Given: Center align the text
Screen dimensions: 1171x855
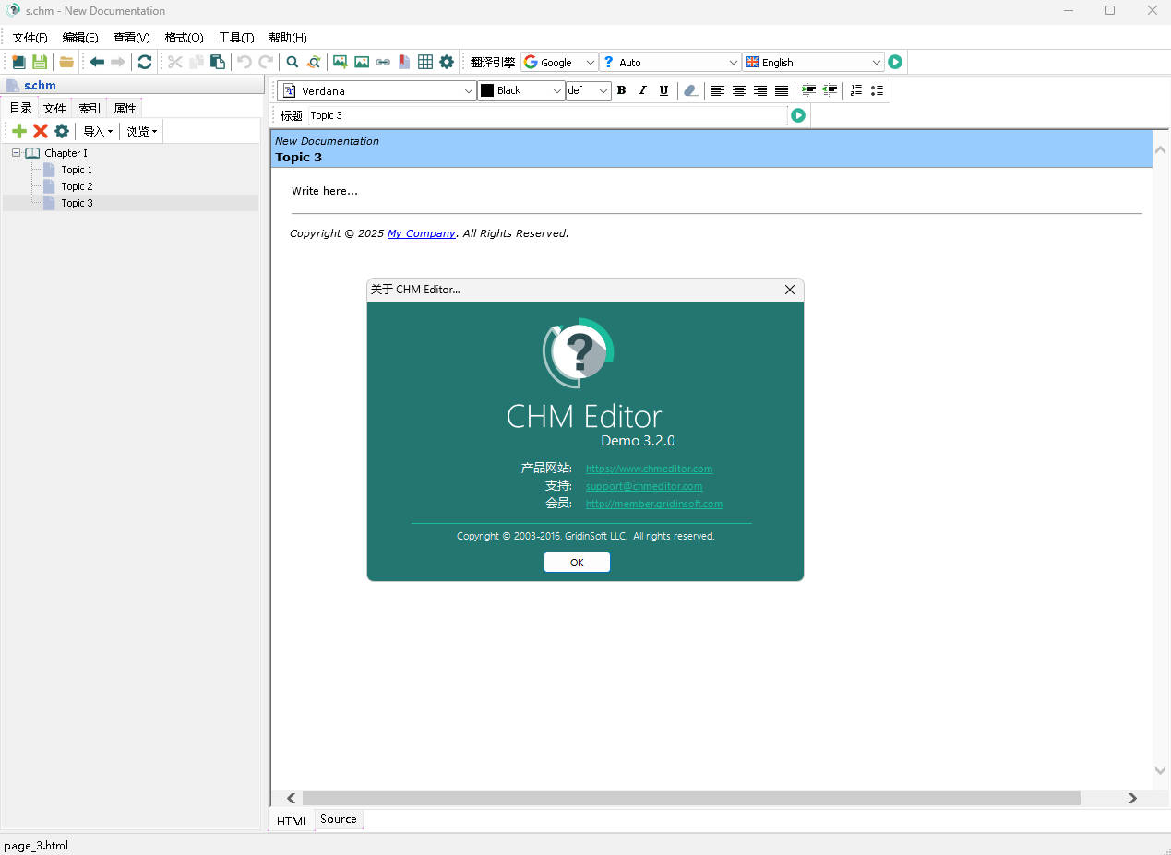Looking at the screenshot, I should click(739, 90).
